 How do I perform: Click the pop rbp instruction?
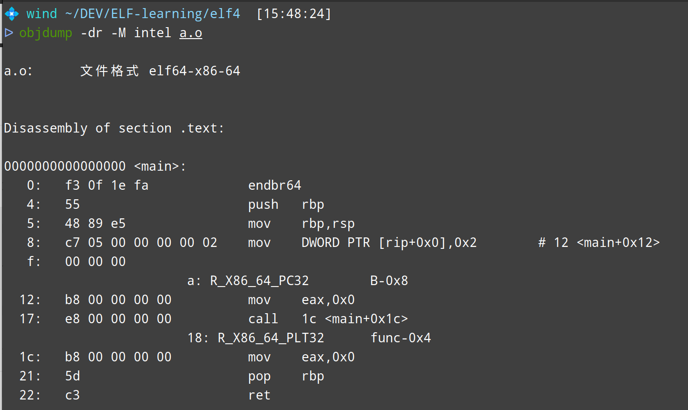point(286,376)
